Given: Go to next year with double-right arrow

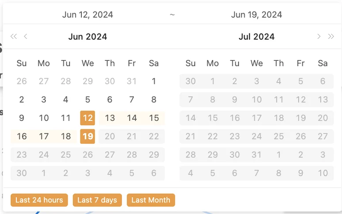Looking at the screenshot, I should pos(331,37).
